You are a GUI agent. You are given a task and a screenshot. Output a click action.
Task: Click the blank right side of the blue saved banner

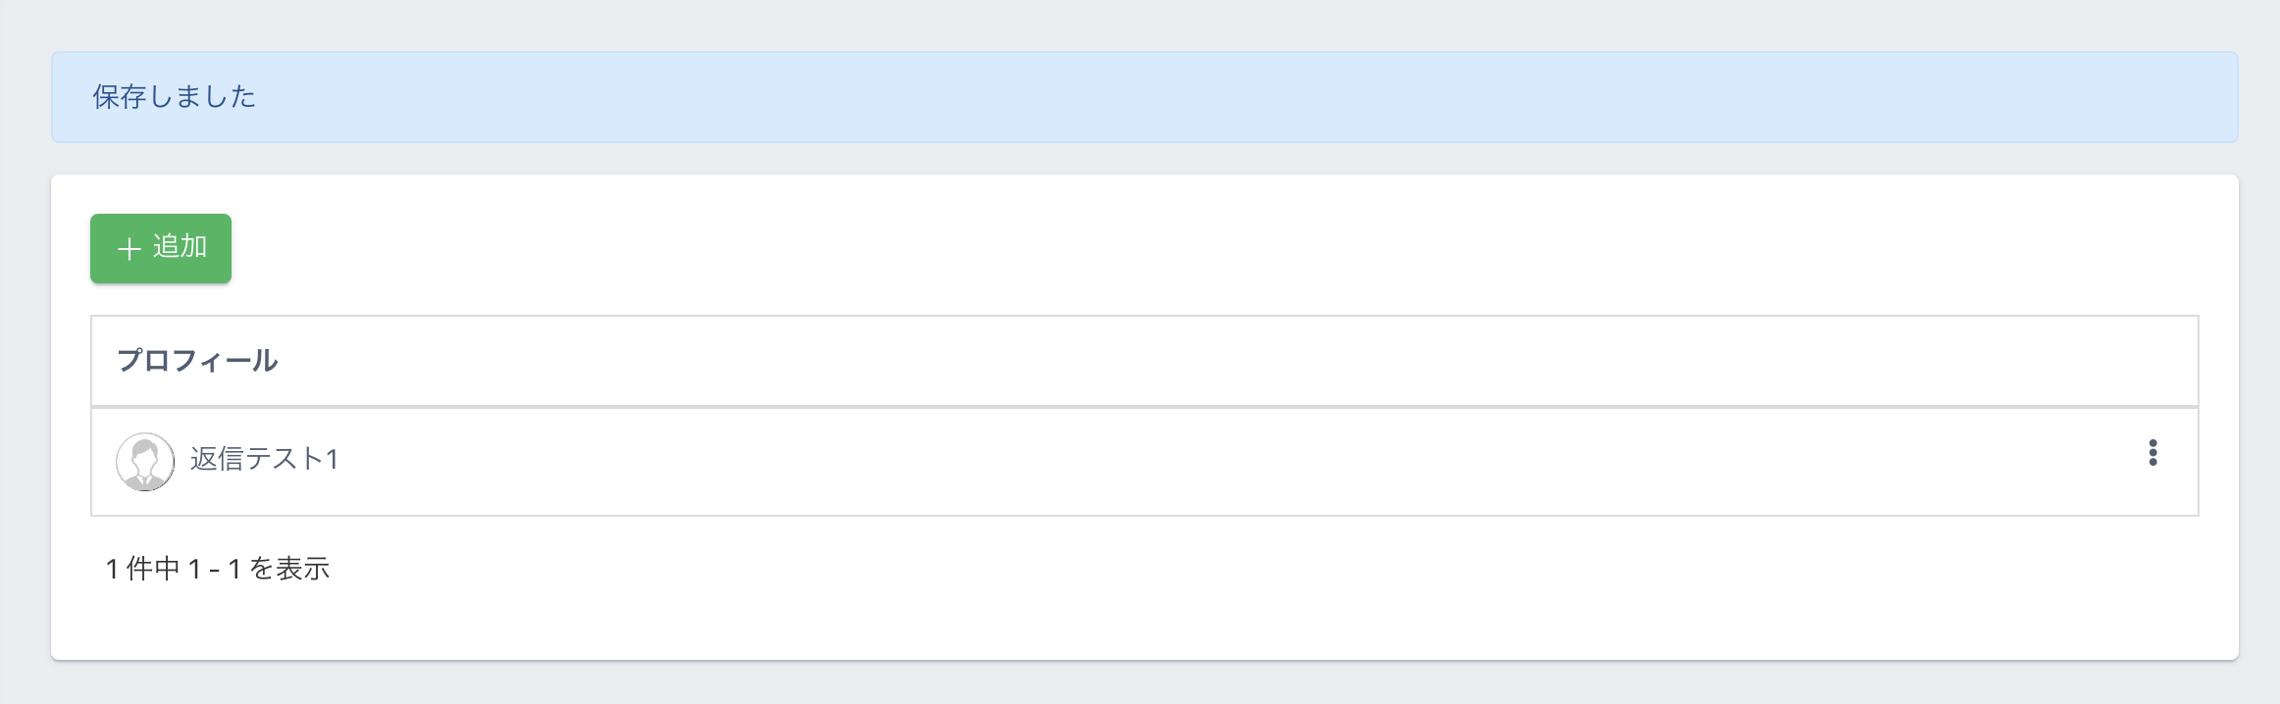[x=1766, y=97]
